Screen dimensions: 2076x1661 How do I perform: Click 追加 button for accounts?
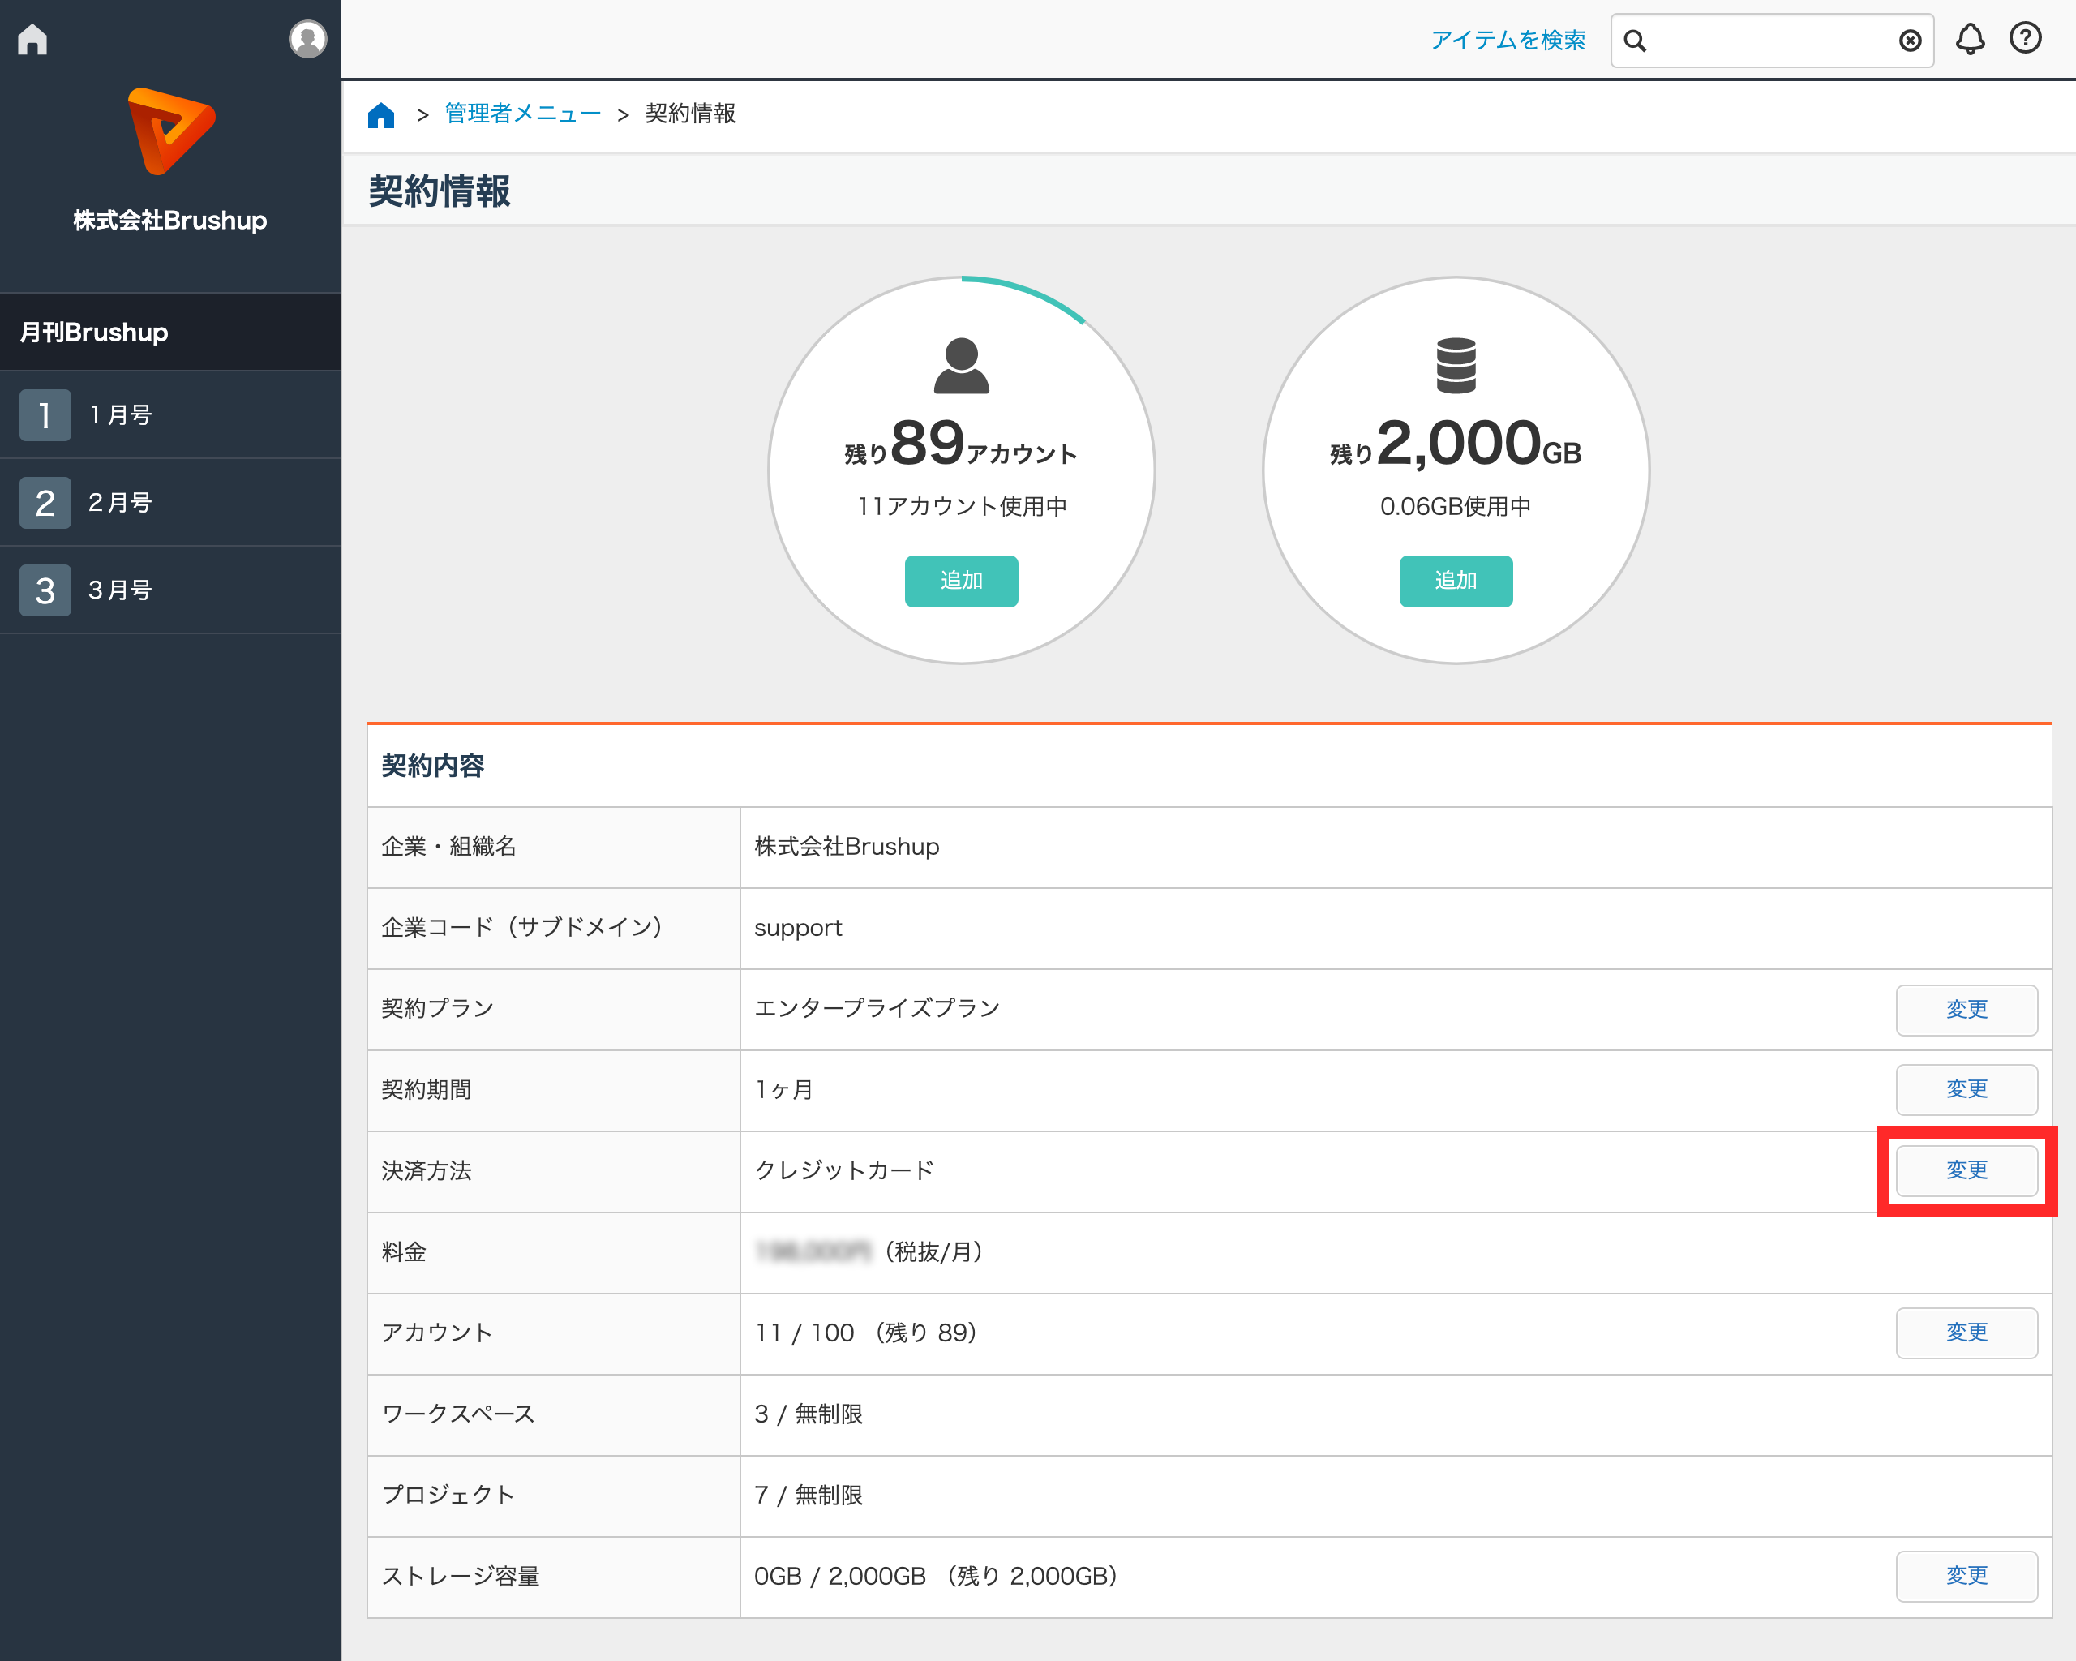tap(961, 581)
